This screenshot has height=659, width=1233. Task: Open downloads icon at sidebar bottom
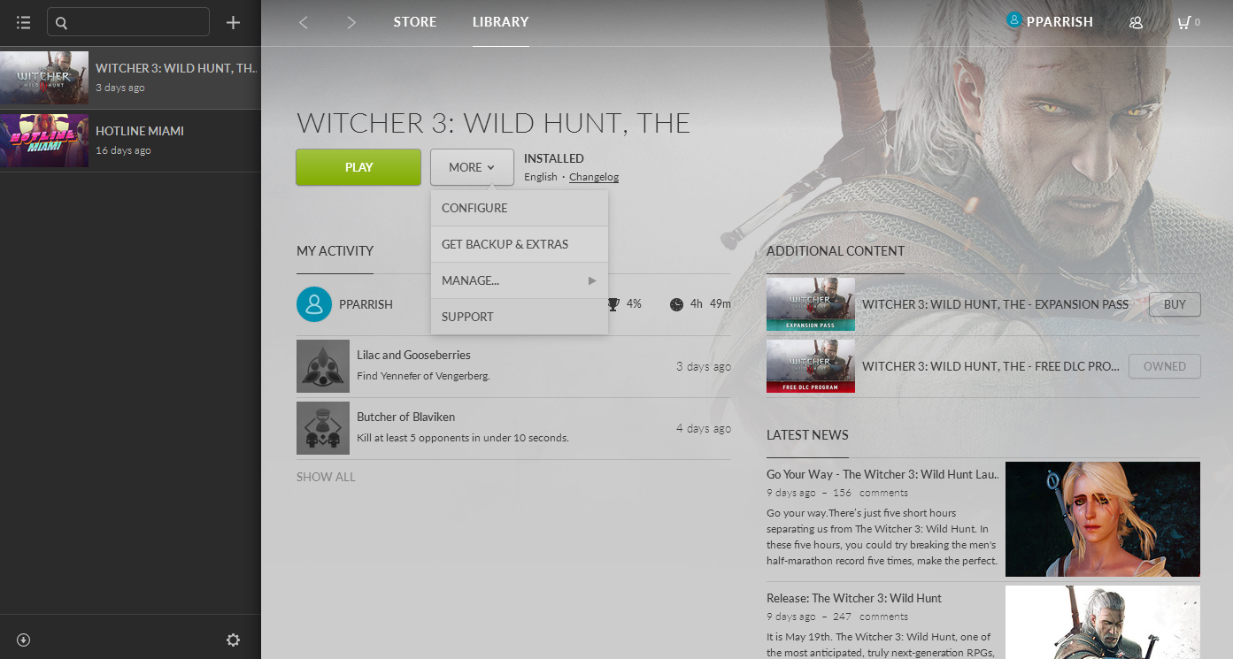pos(23,640)
